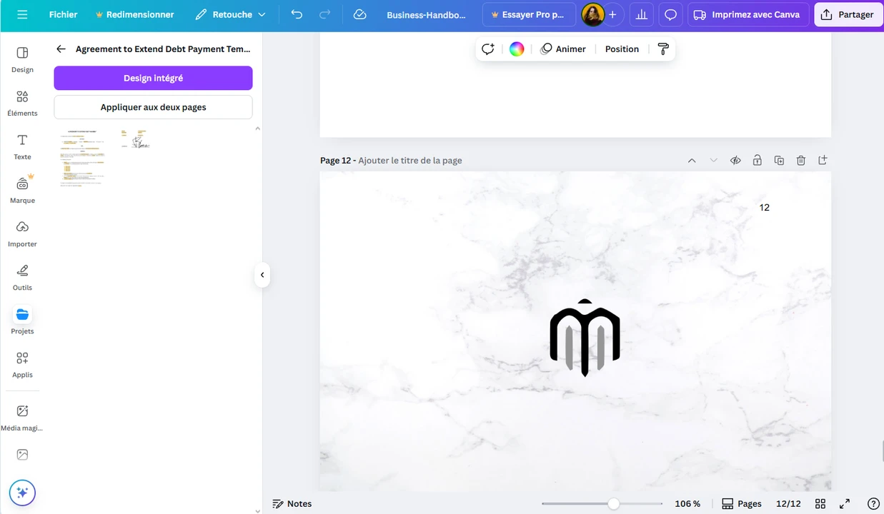Copy style with the paint roller icon

[662, 49]
